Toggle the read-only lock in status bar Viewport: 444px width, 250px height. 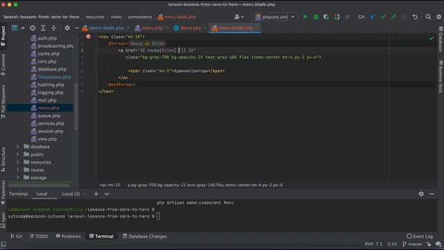429,244
